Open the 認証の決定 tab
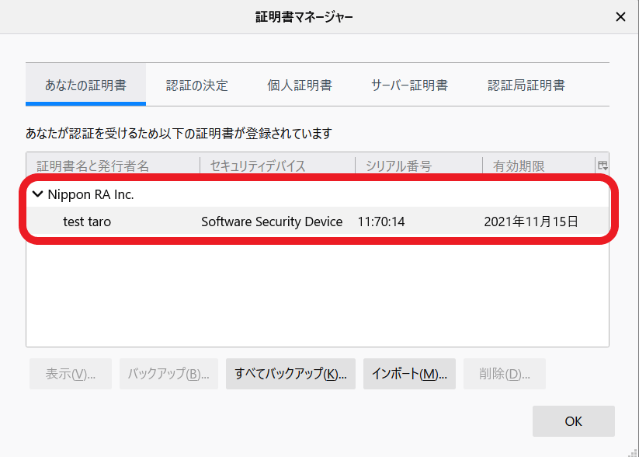The height and width of the screenshot is (457, 639). (197, 85)
